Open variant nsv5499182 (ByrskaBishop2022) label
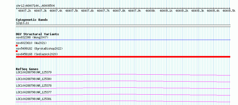 click(x=39, y=49)
